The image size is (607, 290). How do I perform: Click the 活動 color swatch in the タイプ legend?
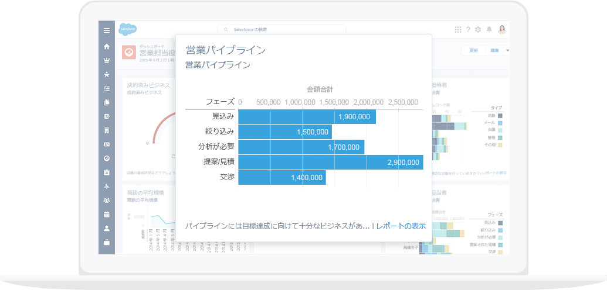point(500,116)
